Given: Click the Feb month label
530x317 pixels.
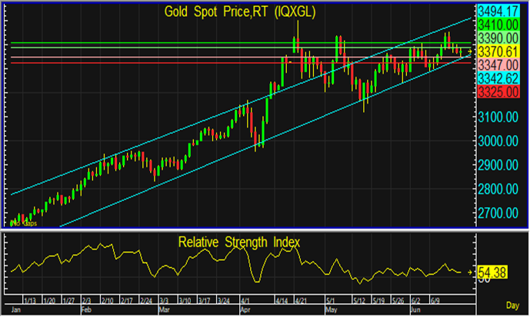Looking at the screenshot, I should (86, 310).
